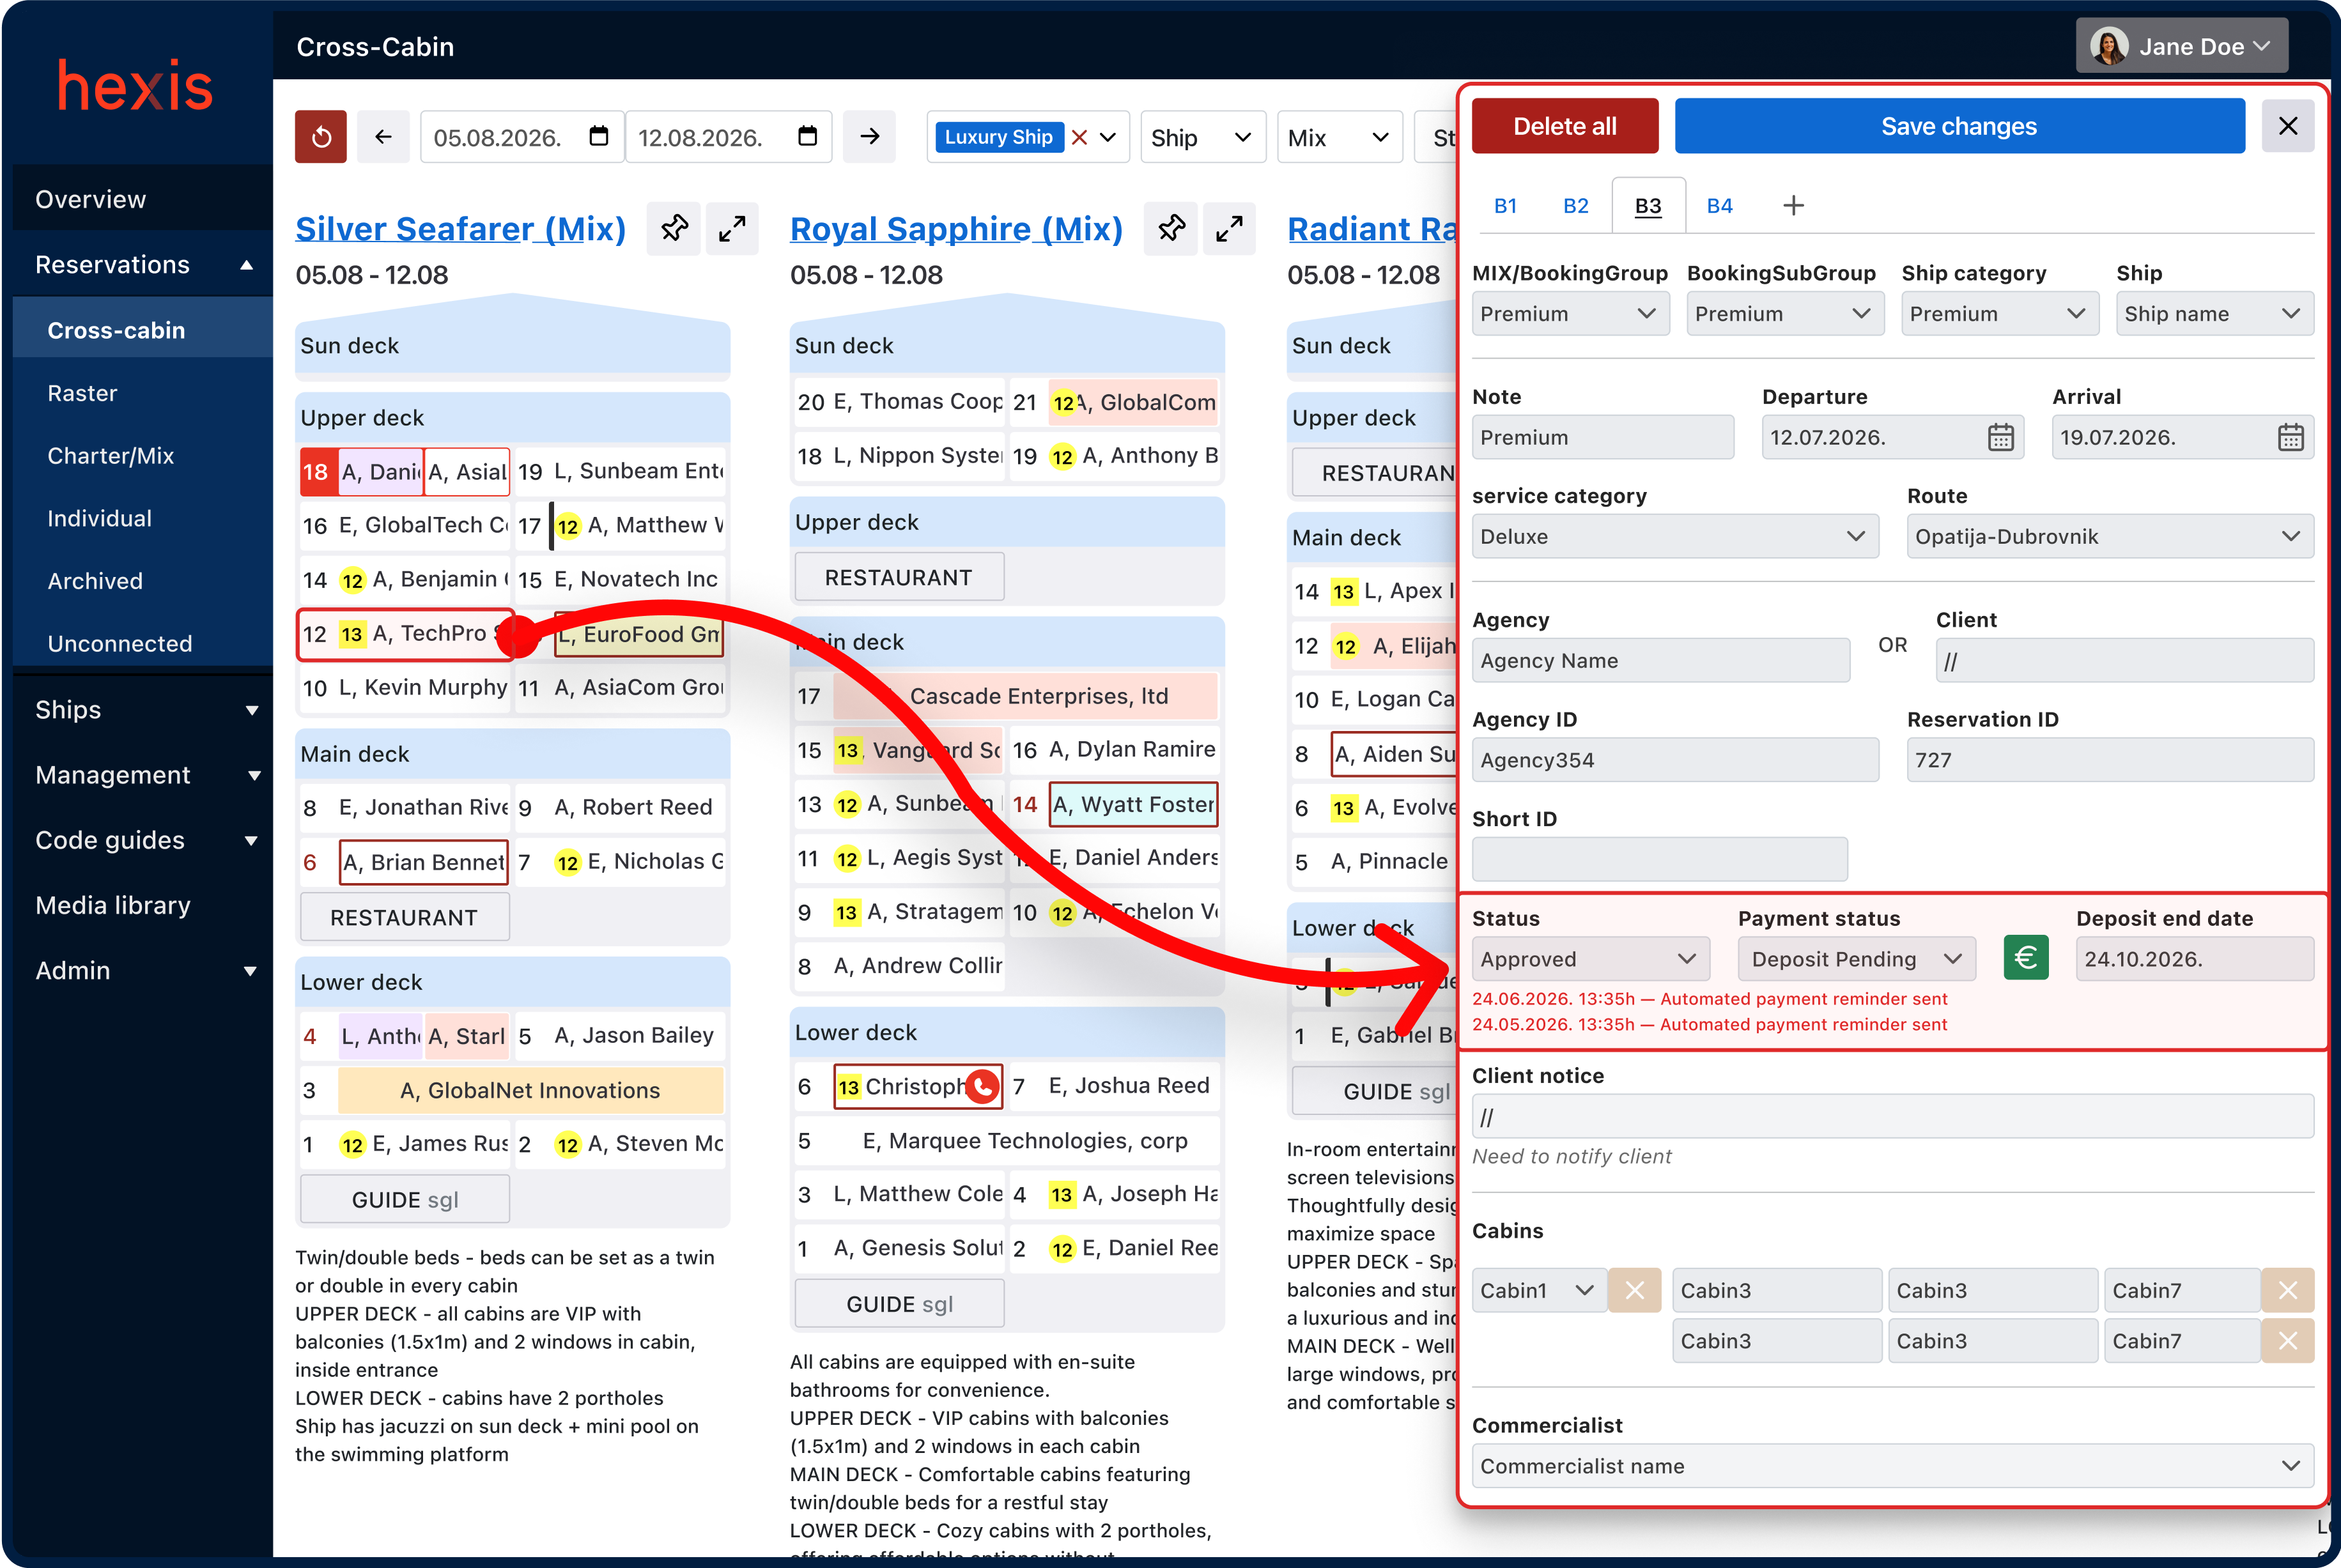
Task: Open the Payment status dropdown
Action: pyautogui.click(x=1856, y=959)
